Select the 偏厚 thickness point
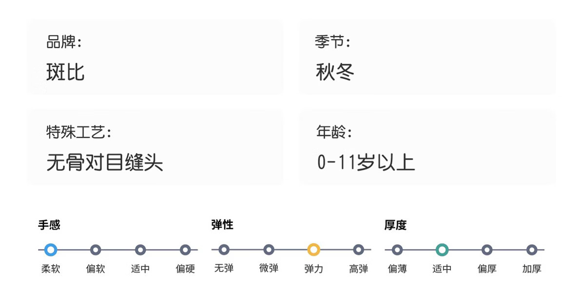The height and width of the screenshot is (306, 585). (x=487, y=250)
